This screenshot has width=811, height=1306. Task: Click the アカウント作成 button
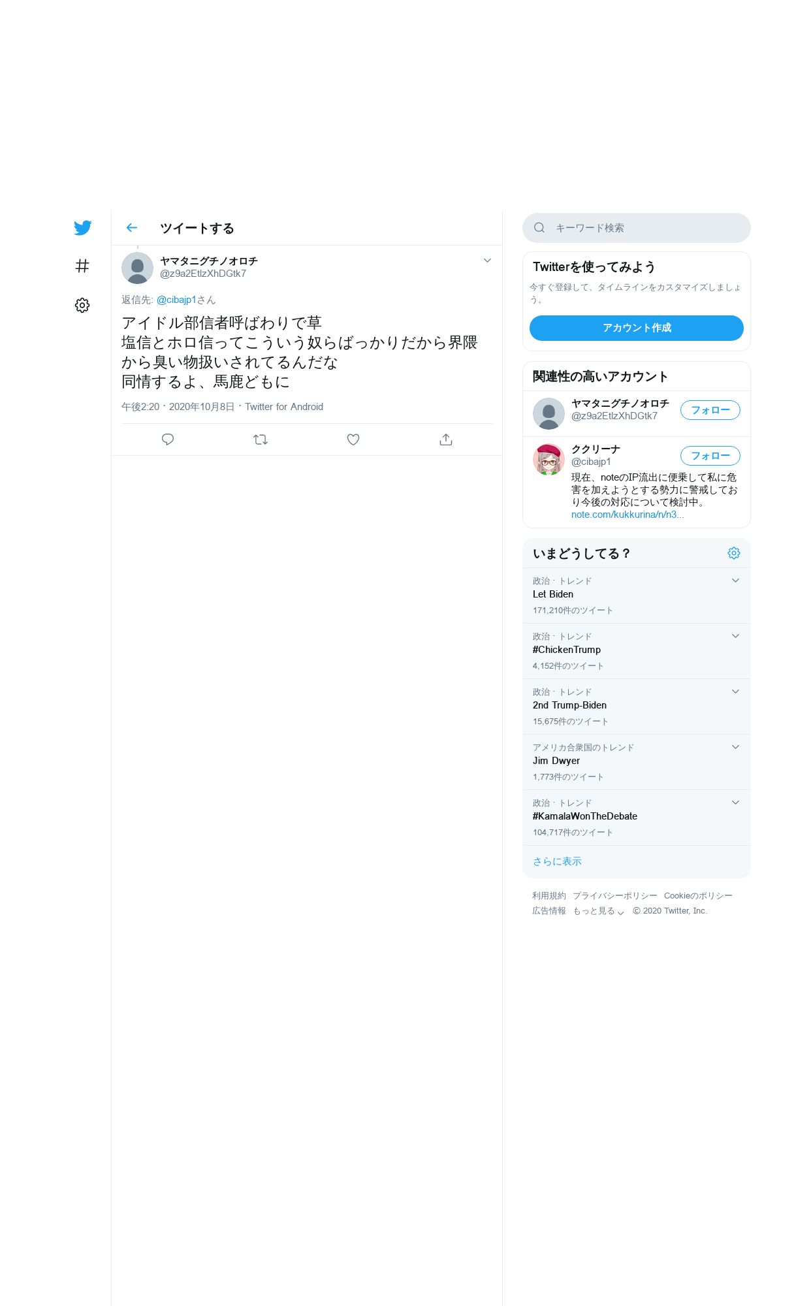[637, 328]
